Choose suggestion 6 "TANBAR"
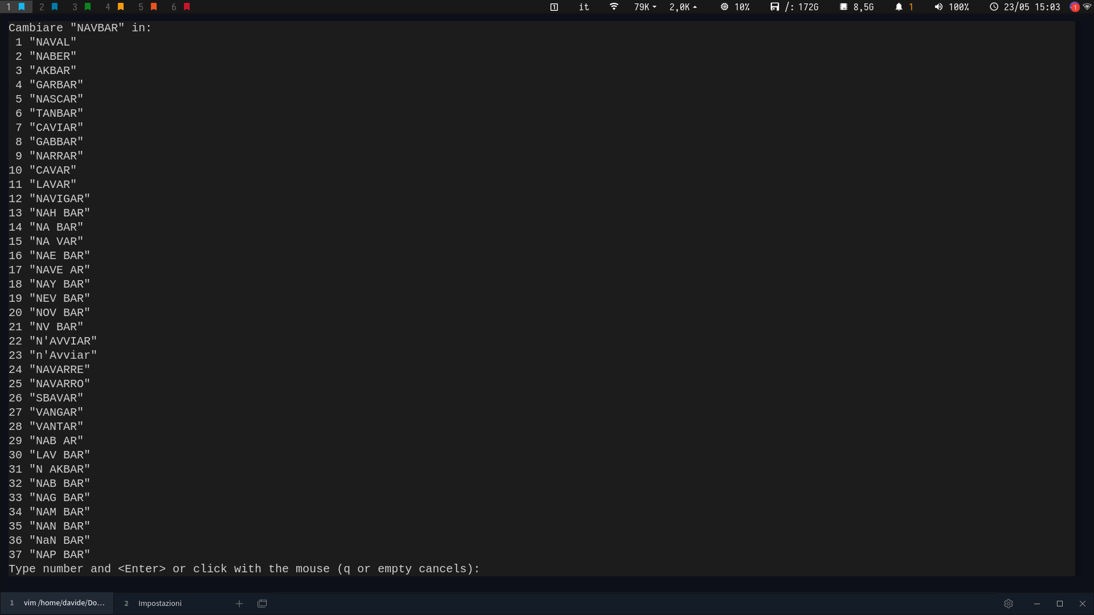 tap(49, 113)
